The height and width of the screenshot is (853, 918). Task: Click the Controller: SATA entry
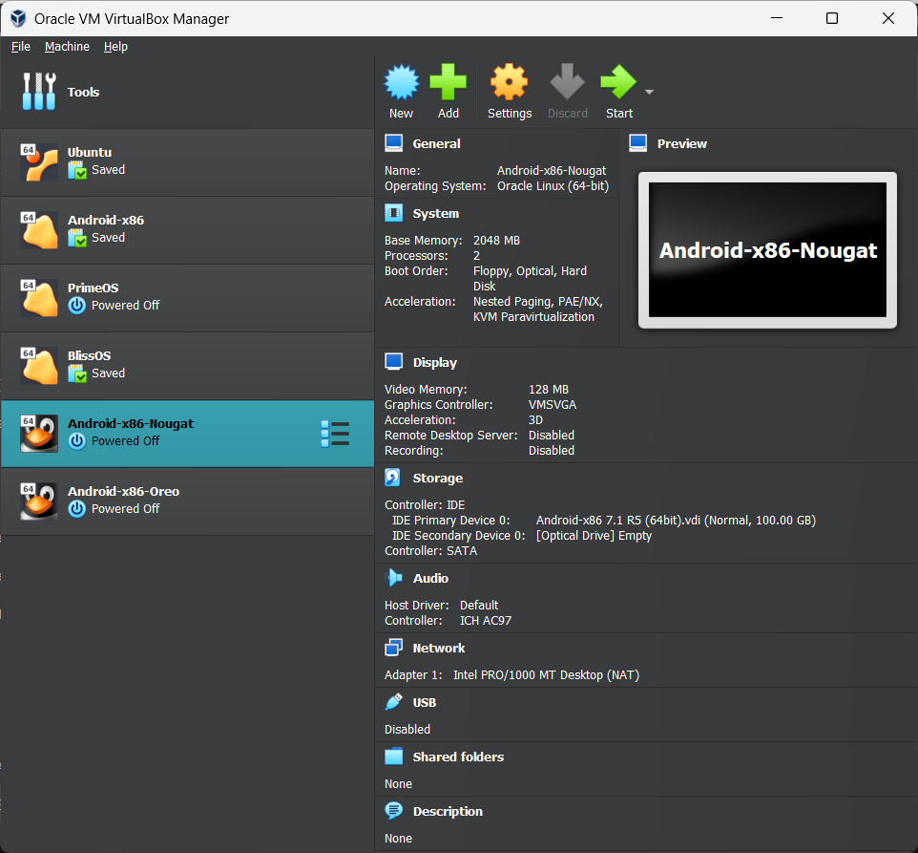coord(431,551)
